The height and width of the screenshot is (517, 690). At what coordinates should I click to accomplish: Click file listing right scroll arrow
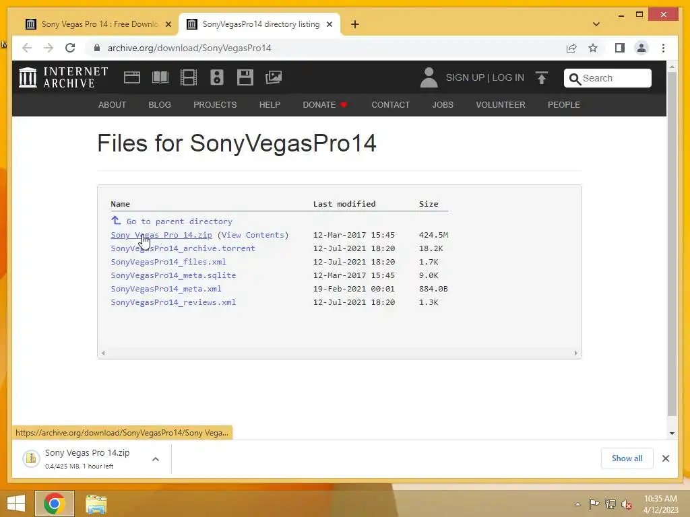coord(575,353)
